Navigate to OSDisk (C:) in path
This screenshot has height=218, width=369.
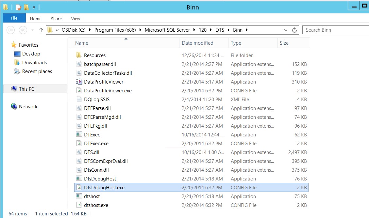click(74, 30)
